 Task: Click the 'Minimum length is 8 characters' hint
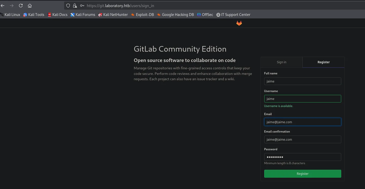coord(285,163)
